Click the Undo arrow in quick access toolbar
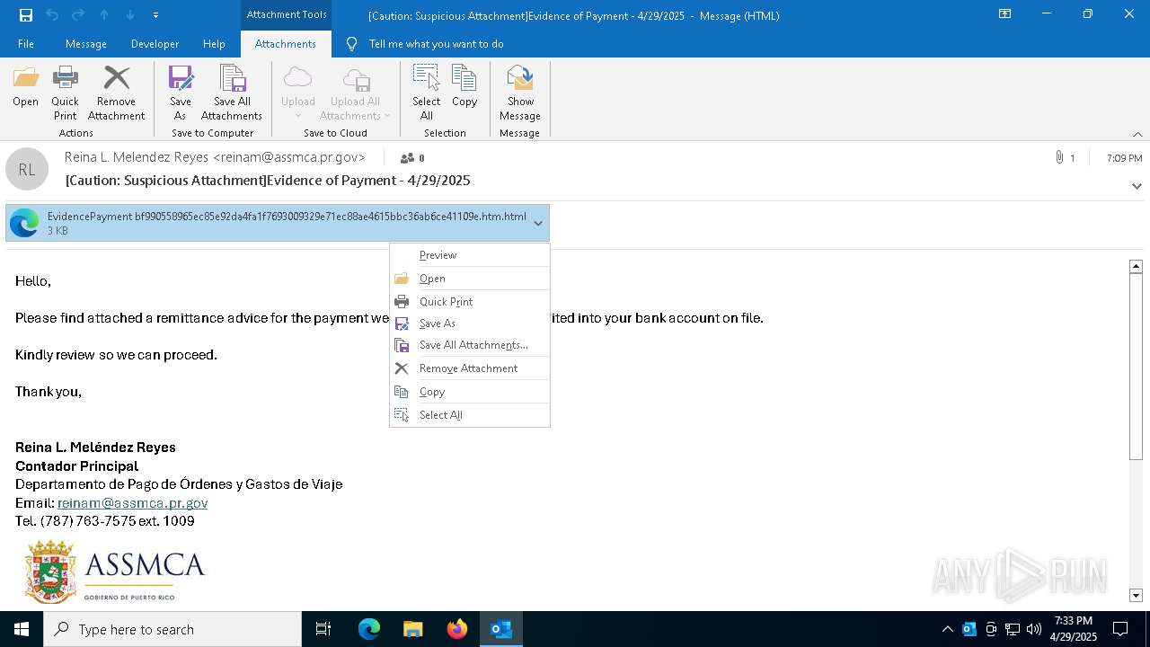The height and width of the screenshot is (647, 1150). [x=52, y=15]
